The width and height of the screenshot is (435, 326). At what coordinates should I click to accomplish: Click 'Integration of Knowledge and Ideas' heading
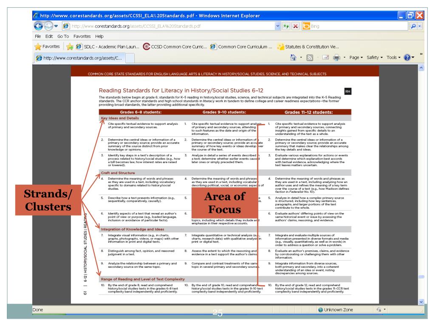[133, 229]
